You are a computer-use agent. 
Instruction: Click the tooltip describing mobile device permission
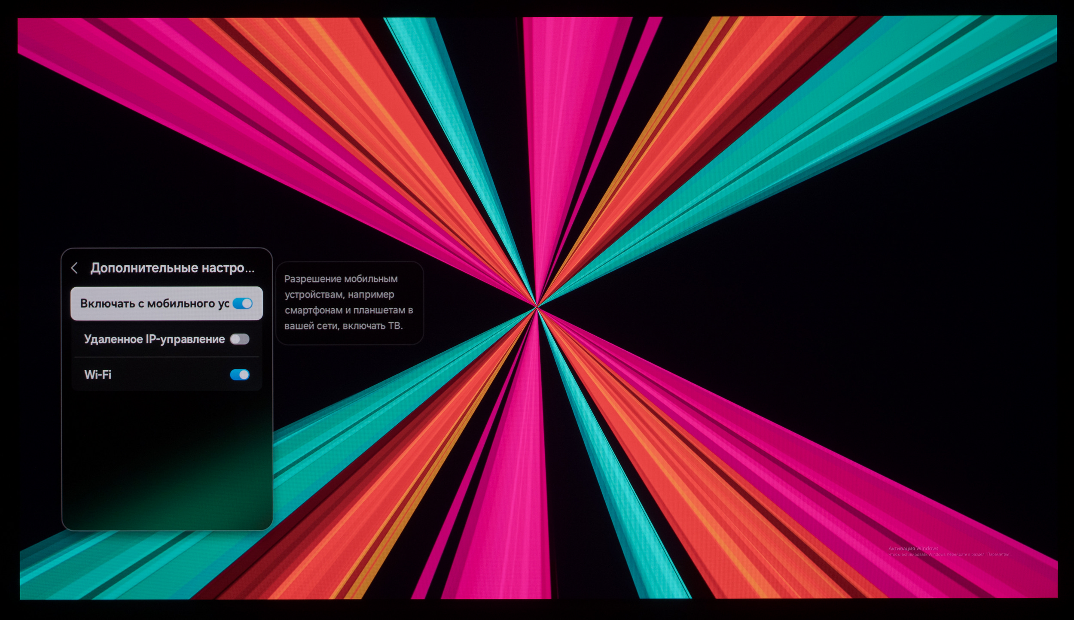349,303
